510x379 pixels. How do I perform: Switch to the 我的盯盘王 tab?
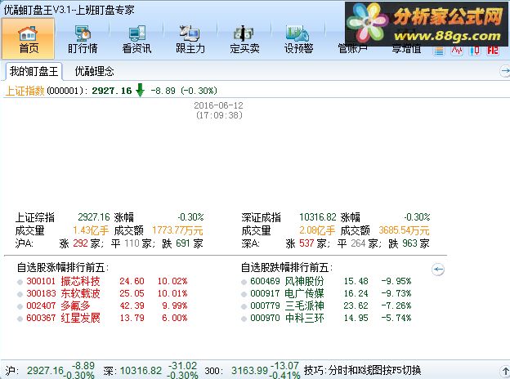(x=34, y=71)
